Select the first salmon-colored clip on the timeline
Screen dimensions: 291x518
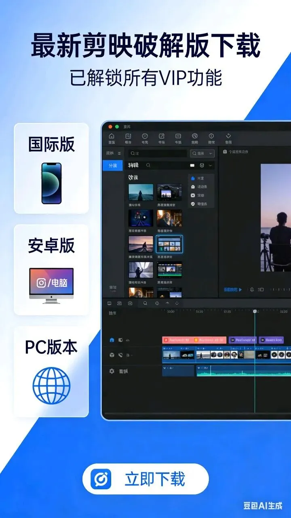coord(177,340)
